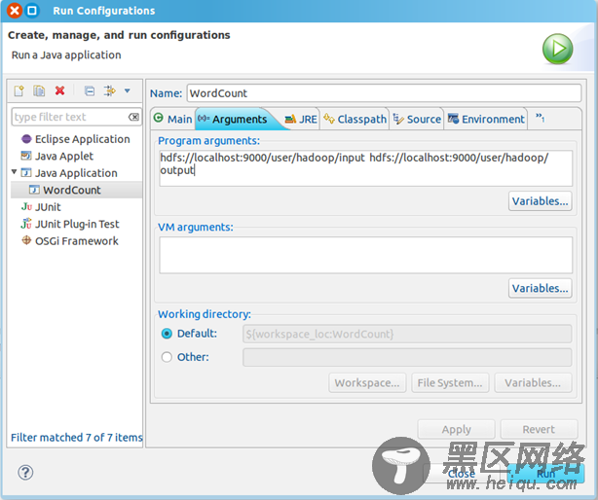Create a new launch configuration

pyautogui.click(x=19, y=91)
